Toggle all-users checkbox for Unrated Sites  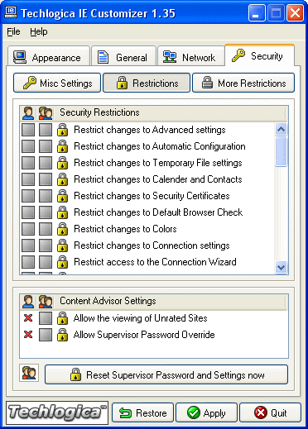[46, 318]
